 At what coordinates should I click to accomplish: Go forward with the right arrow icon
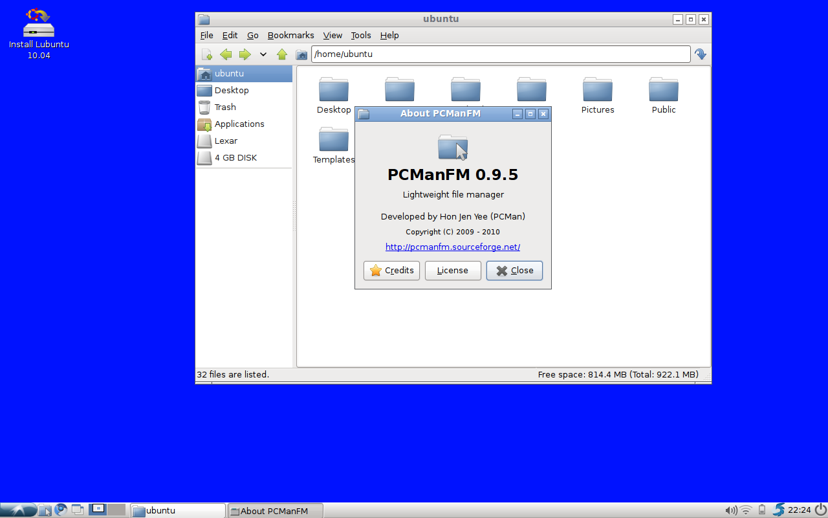click(245, 54)
